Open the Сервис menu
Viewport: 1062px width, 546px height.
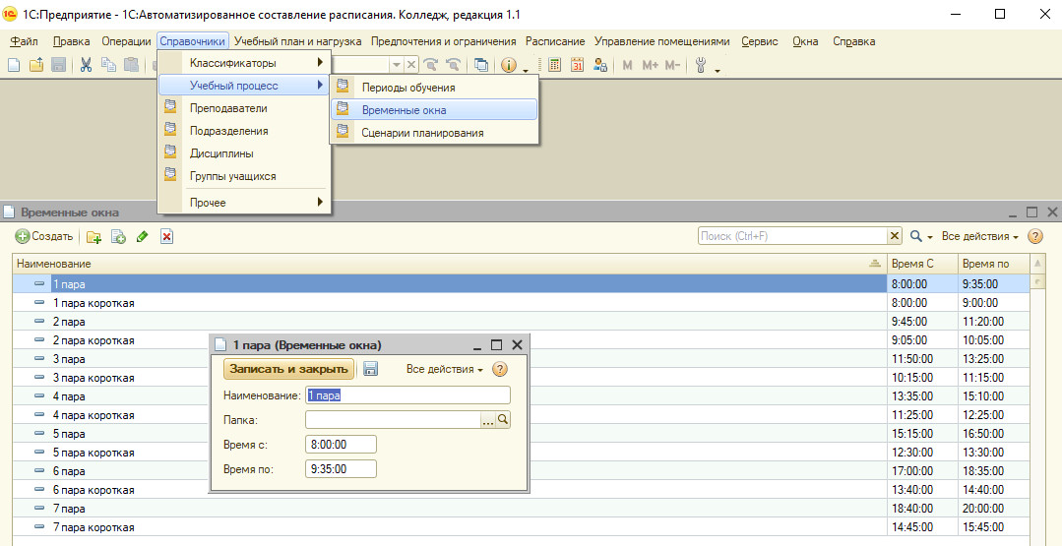[759, 41]
